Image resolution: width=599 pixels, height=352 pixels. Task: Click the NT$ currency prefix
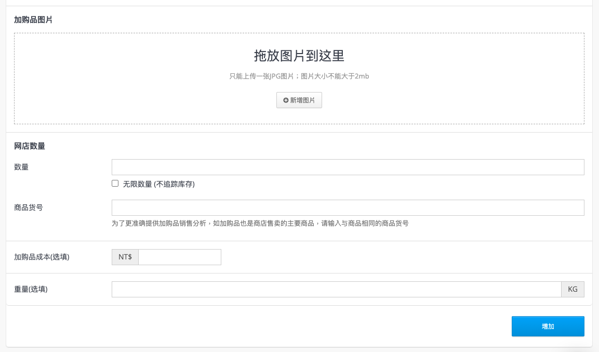coord(125,257)
